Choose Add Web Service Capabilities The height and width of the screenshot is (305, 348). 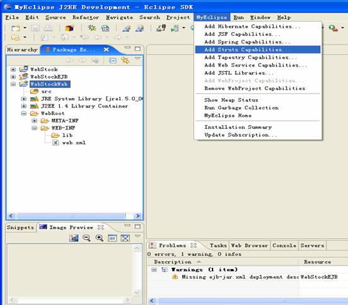pyautogui.click(x=258, y=65)
